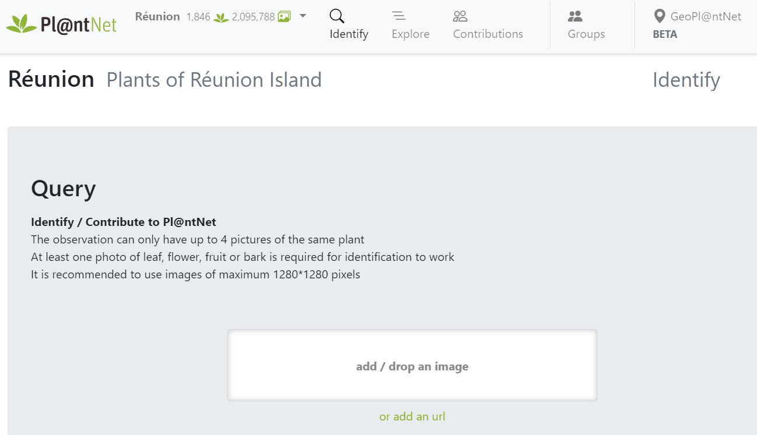Screen dimensions: 757x435
Task: Click the add / drop an image box
Action: click(x=412, y=366)
